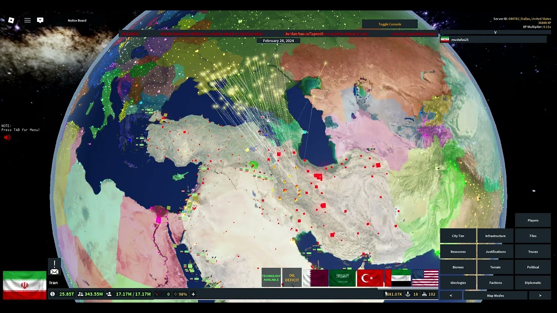The image size is (557, 313).
Task: Click the anchor naval count icon
Action: [x=408, y=294]
